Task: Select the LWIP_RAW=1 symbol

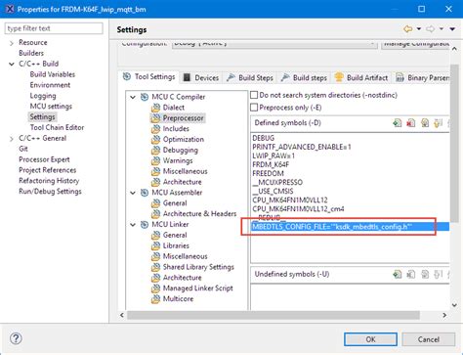Action: point(274,155)
